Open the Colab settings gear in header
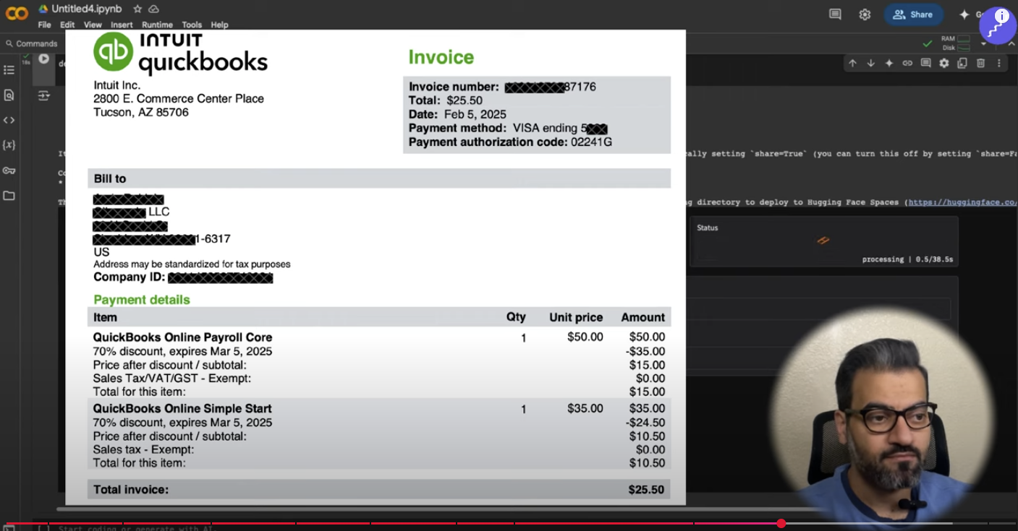The width and height of the screenshot is (1018, 531). (x=865, y=14)
